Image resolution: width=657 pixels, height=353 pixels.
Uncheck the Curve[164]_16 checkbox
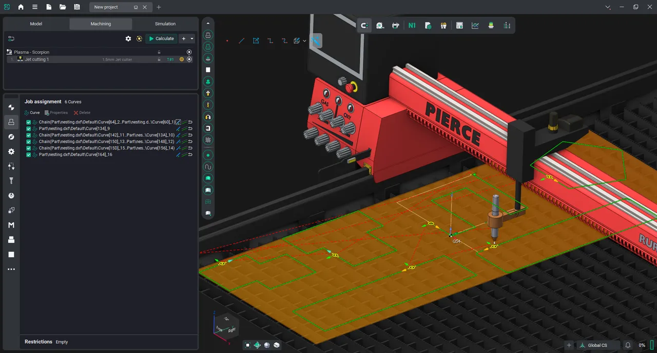(x=29, y=154)
